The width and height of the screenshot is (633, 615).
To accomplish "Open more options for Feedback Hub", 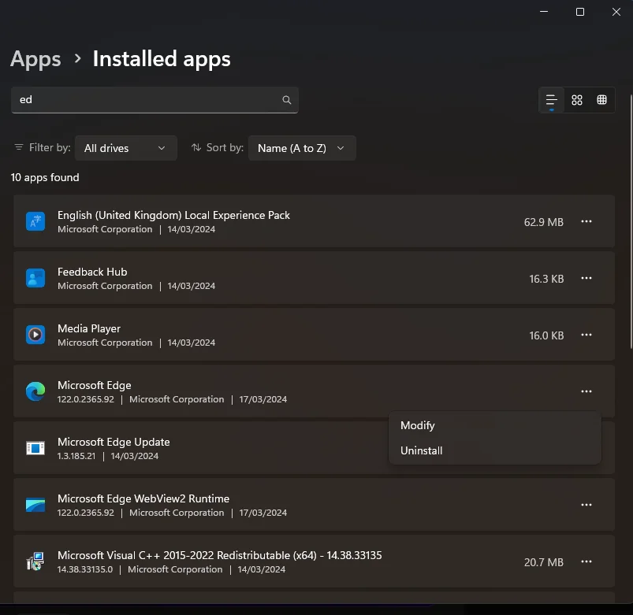I will point(586,278).
